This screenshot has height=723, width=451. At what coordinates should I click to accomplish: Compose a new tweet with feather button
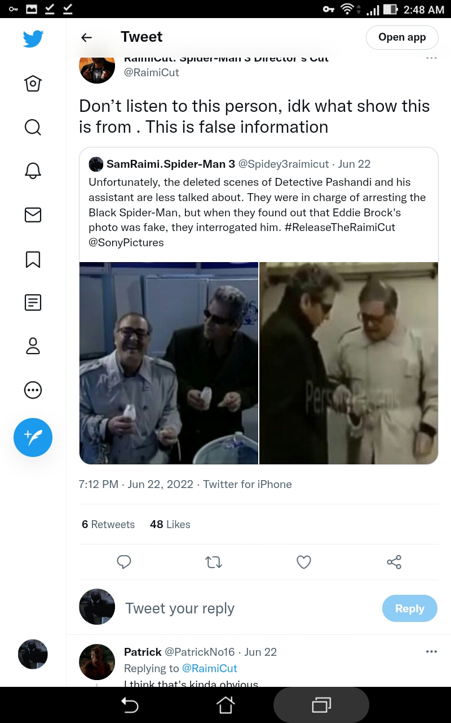[x=33, y=437]
